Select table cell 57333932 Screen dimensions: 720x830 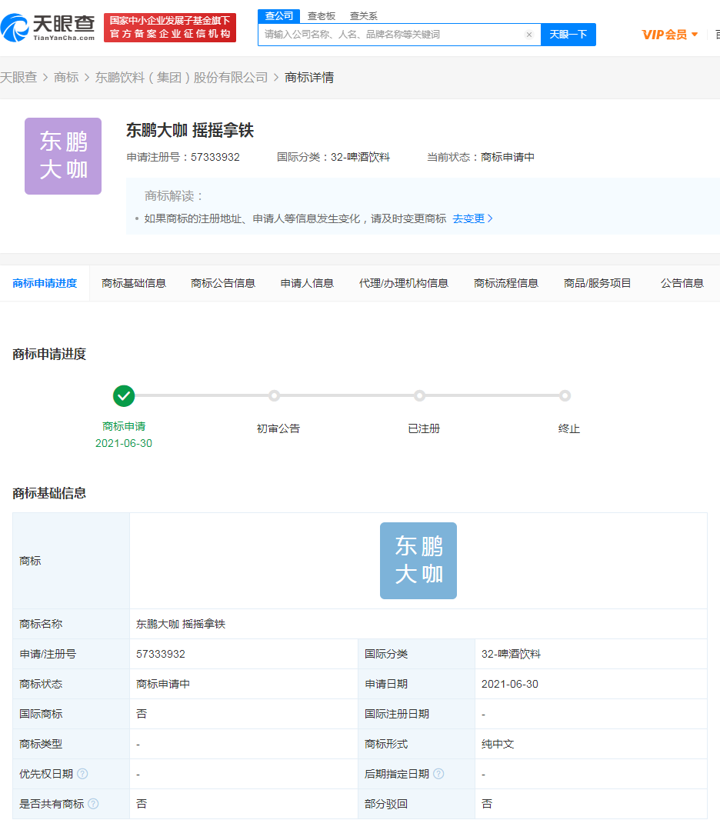point(161,655)
